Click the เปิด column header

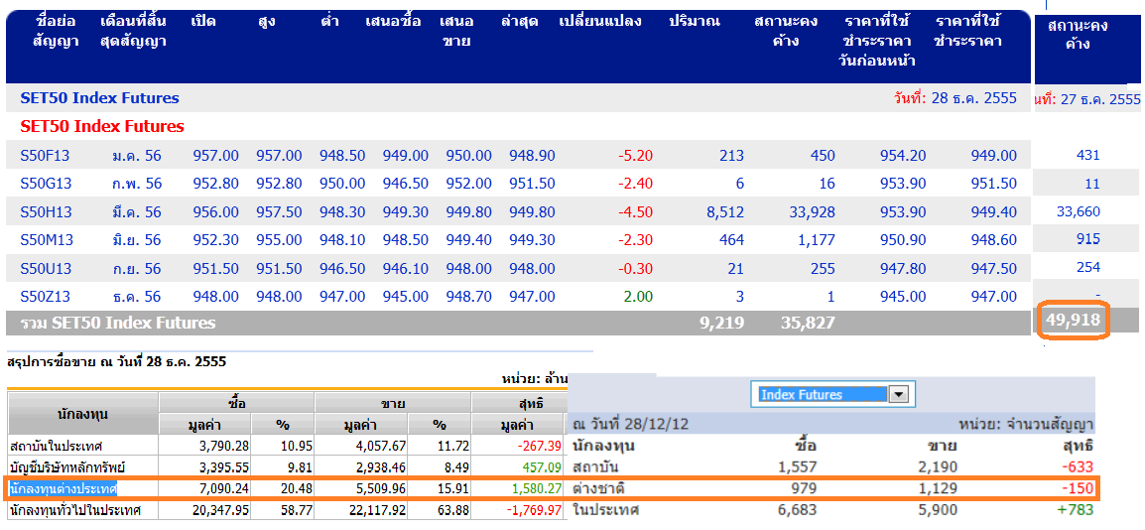202,21
